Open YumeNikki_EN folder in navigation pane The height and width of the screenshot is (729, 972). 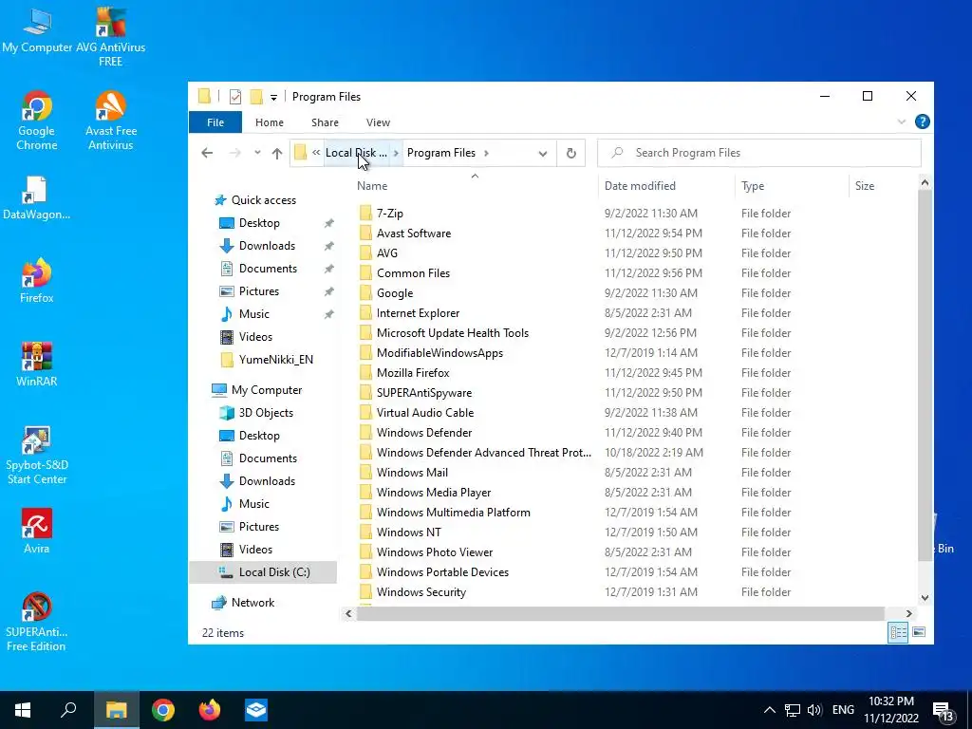point(275,360)
